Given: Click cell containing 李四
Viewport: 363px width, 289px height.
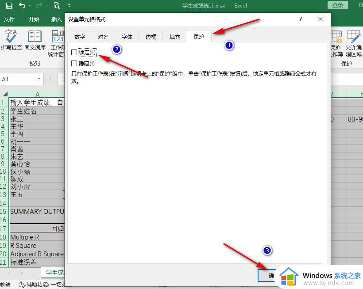Looking at the screenshot, I should (37, 134).
